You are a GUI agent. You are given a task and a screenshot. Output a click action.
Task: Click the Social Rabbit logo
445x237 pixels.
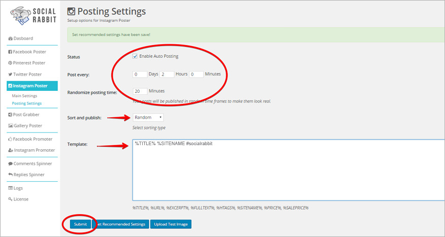(33, 16)
